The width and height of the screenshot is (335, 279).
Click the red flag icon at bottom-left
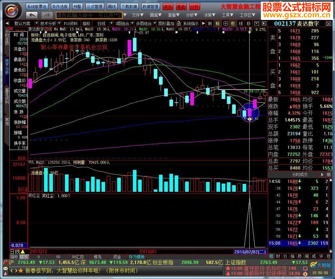(x=6, y=262)
